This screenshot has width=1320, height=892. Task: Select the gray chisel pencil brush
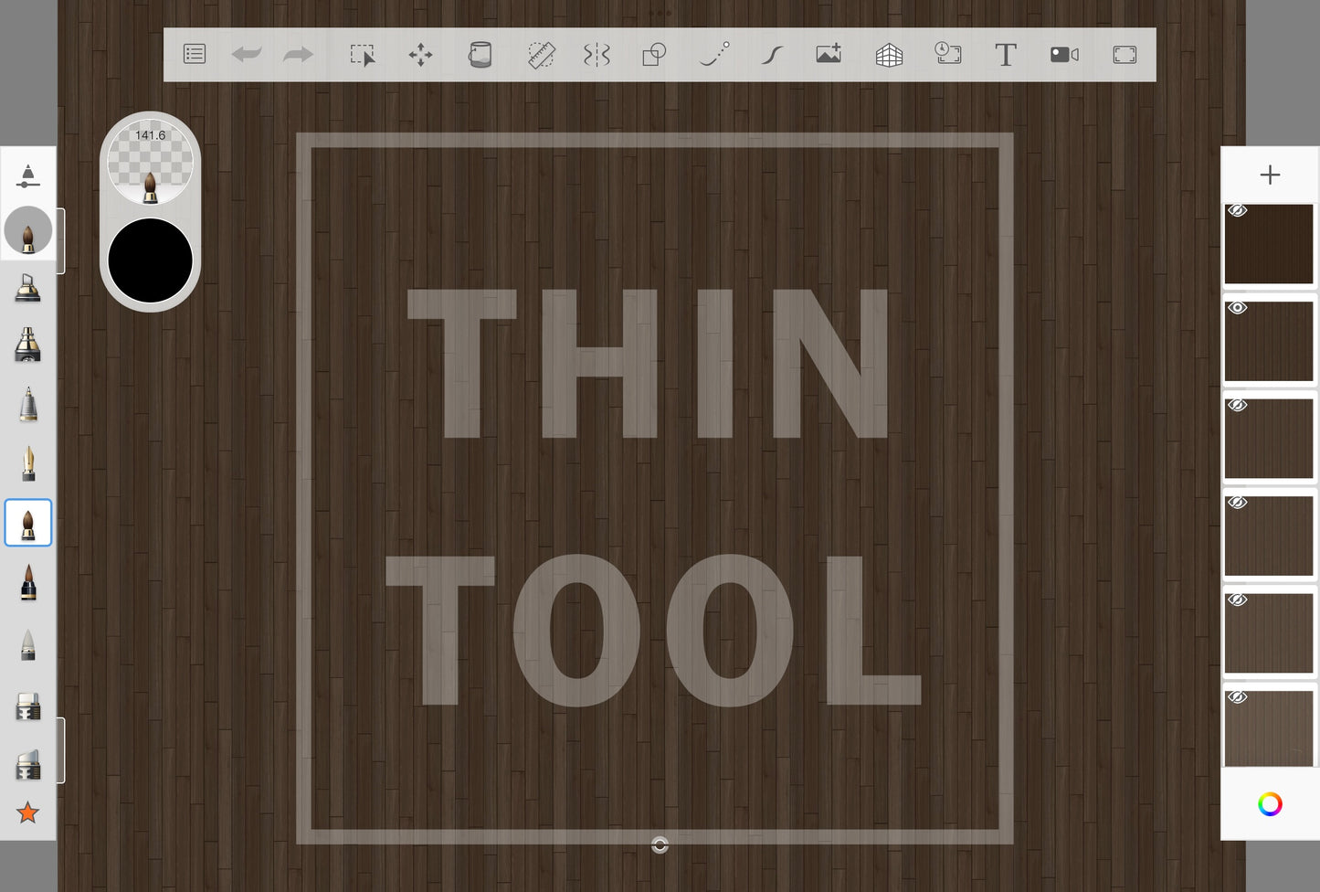point(28,644)
